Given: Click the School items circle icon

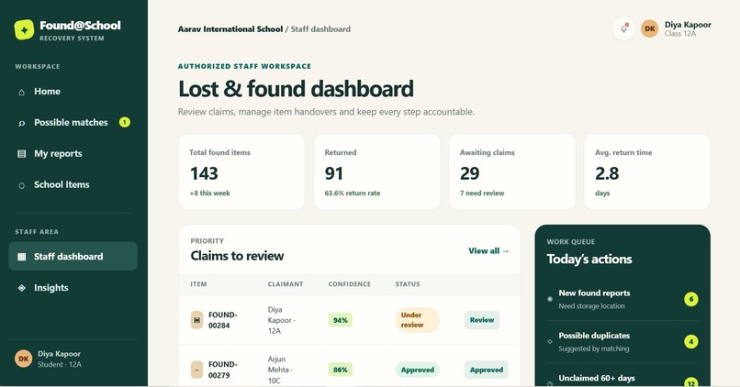Looking at the screenshot, I should 21,185.
